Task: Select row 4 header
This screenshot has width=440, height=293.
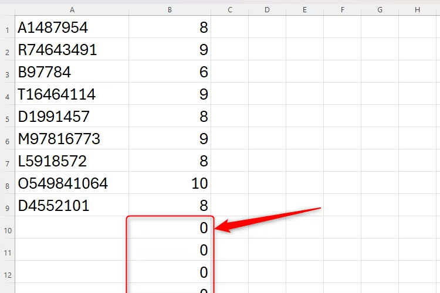Action: (8, 94)
